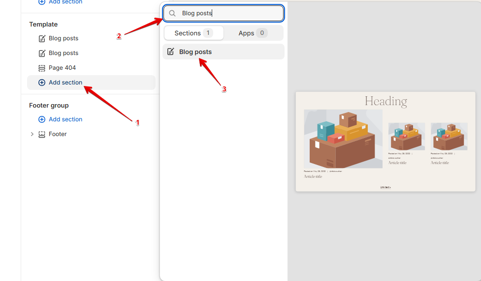Click the search field containing "Blog posts"

coord(224,13)
